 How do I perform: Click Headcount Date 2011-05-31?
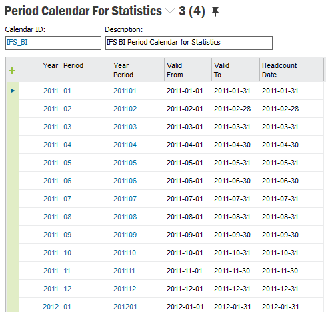(x=280, y=163)
